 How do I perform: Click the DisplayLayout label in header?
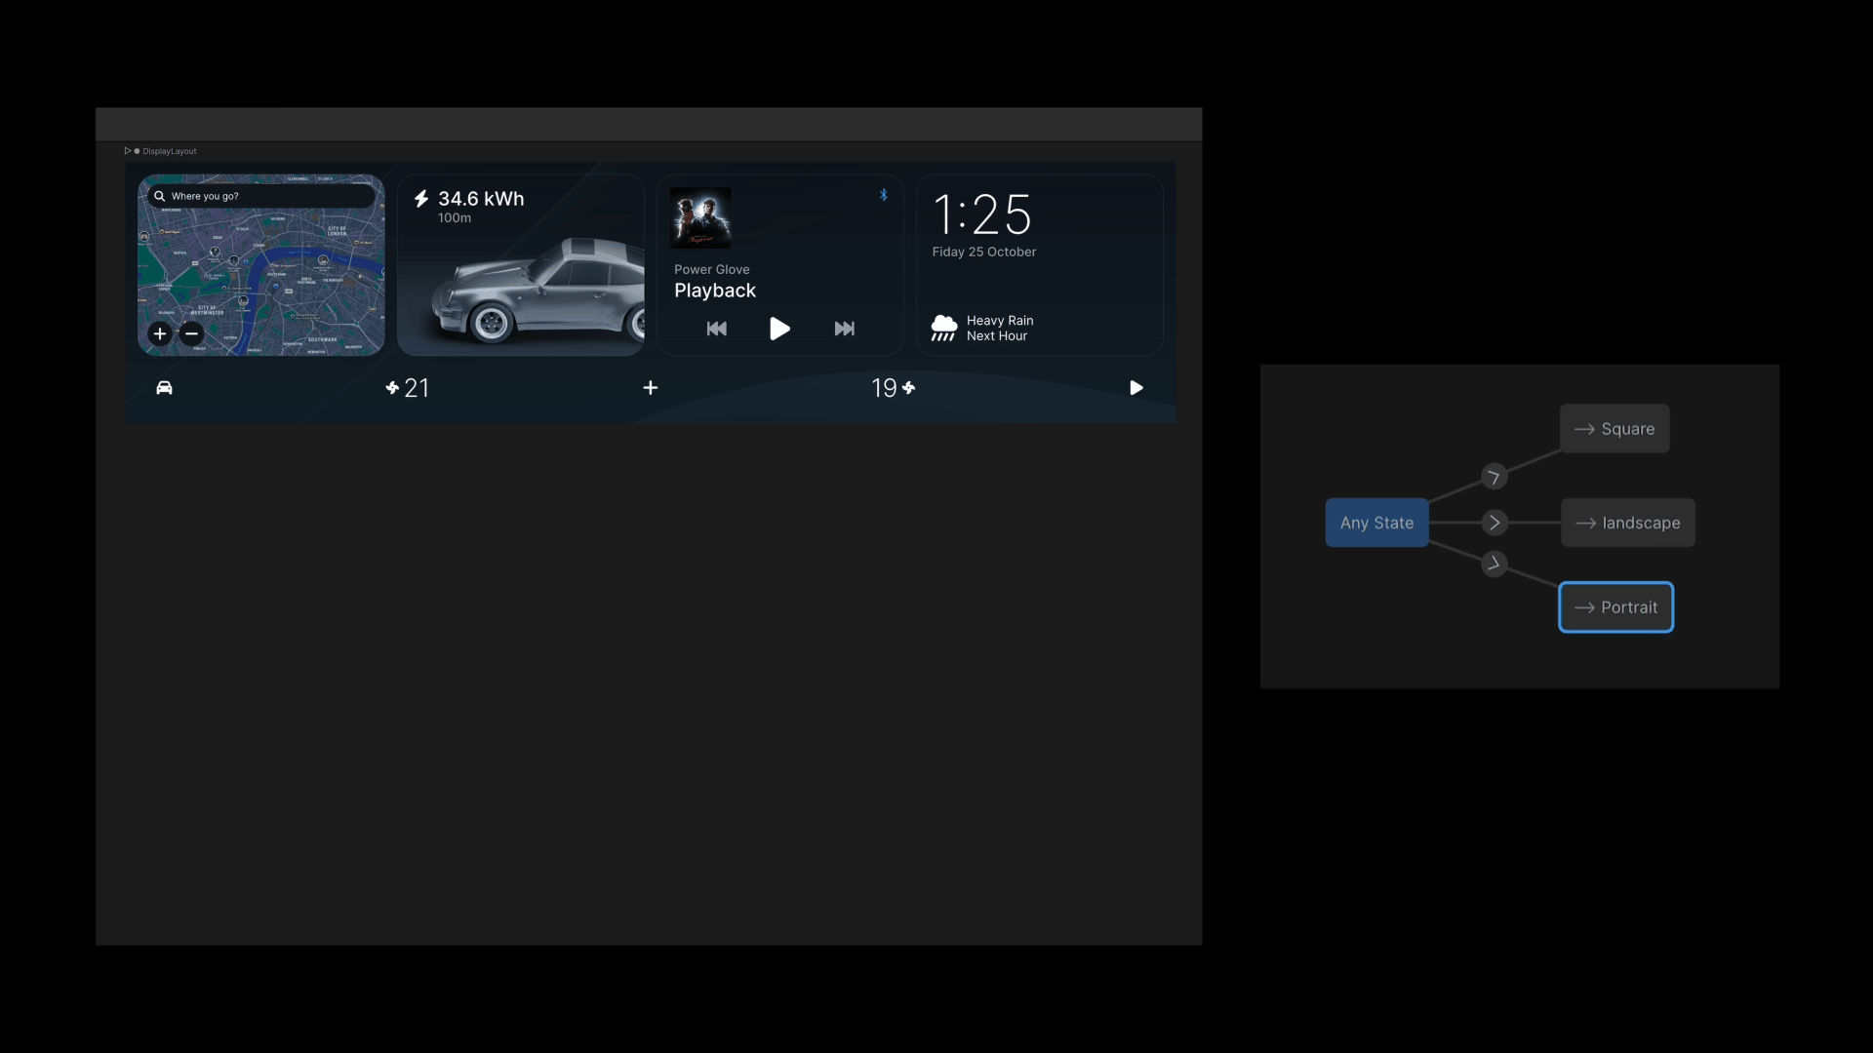click(x=169, y=150)
